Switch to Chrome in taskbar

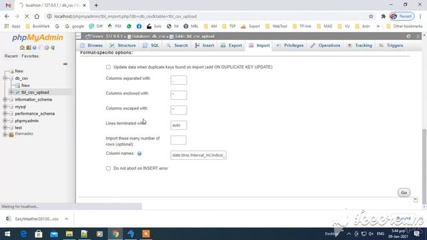coord(115,234)
